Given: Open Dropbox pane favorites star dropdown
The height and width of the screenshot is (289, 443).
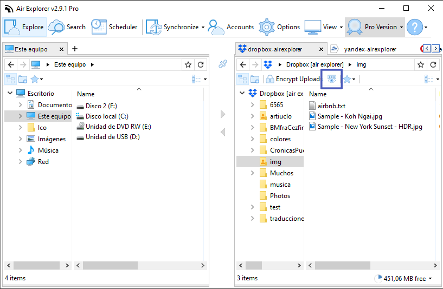Looking at the screenshot, I should 350,79.
